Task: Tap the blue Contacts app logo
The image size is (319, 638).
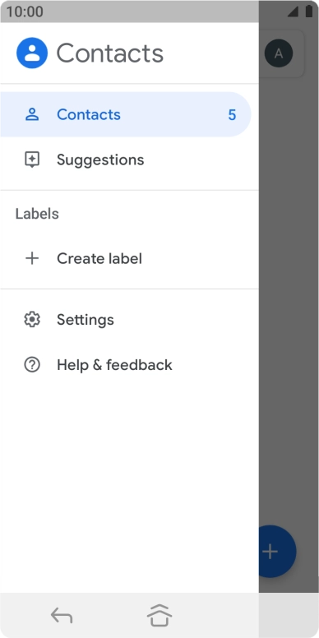Action: point(32,53)
